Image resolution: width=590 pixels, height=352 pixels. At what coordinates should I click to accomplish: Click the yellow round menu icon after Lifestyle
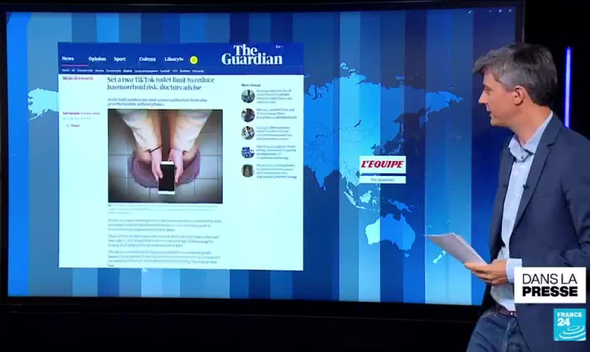[x=194, y=60]
